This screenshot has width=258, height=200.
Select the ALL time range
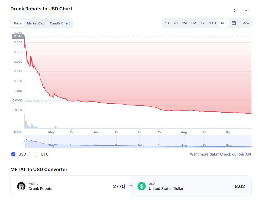point(223,23)
